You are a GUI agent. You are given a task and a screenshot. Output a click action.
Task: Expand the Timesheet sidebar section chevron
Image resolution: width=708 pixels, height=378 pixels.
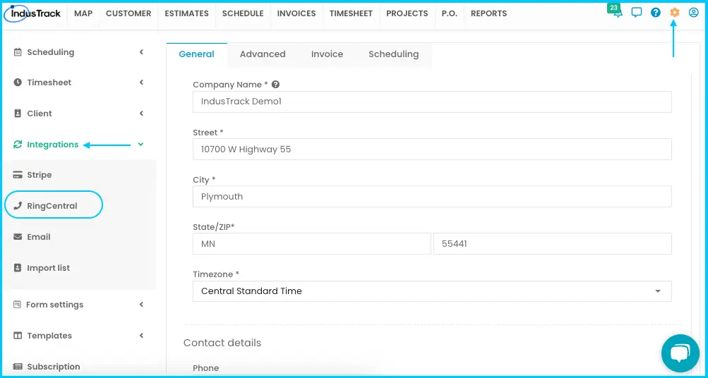pos(141,83)
